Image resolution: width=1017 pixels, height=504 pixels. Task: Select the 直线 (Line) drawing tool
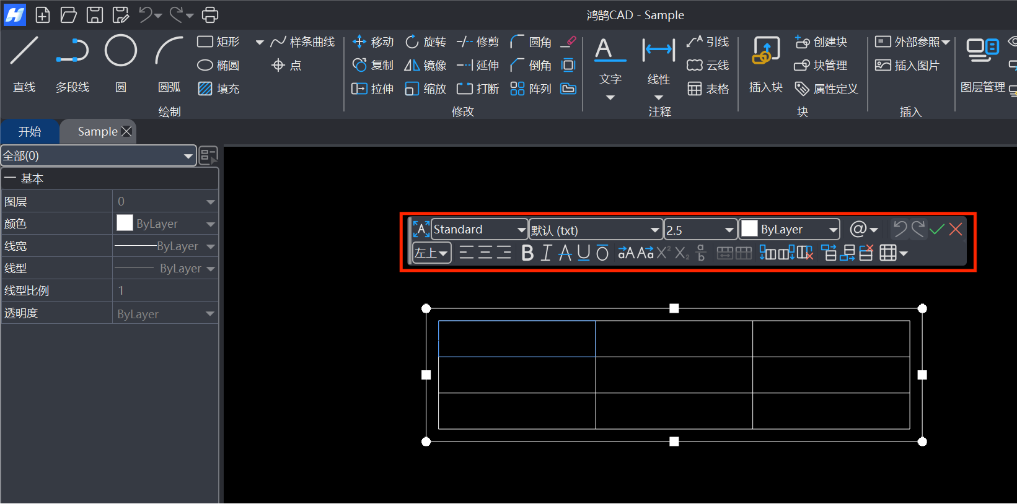click(24, 63)
